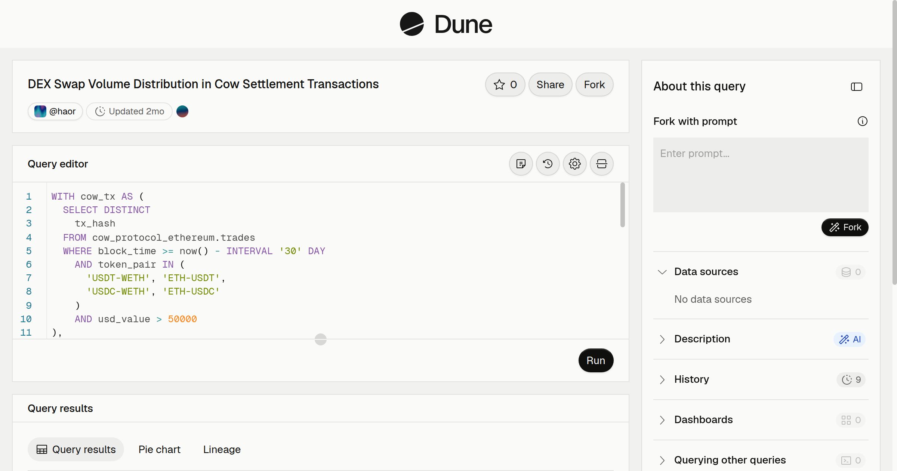
Task: Switch to the Pie chart tab
Action: point(159,449)
